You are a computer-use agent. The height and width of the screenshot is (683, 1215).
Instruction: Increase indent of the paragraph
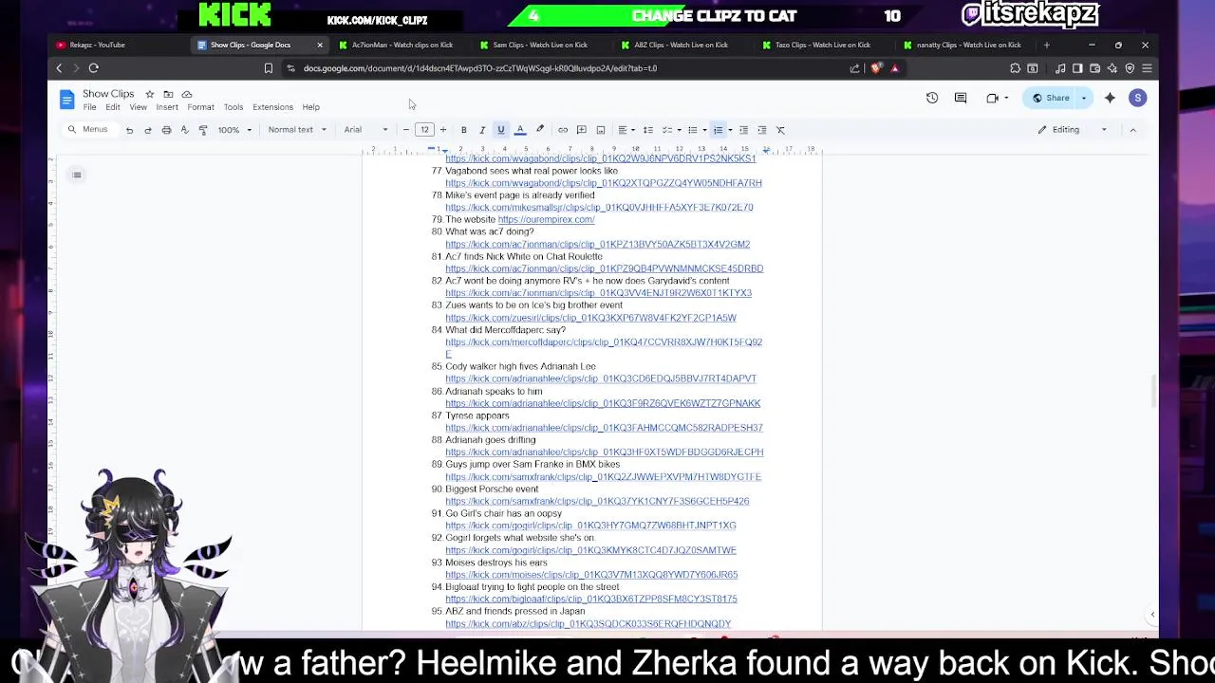click(761, 130)
